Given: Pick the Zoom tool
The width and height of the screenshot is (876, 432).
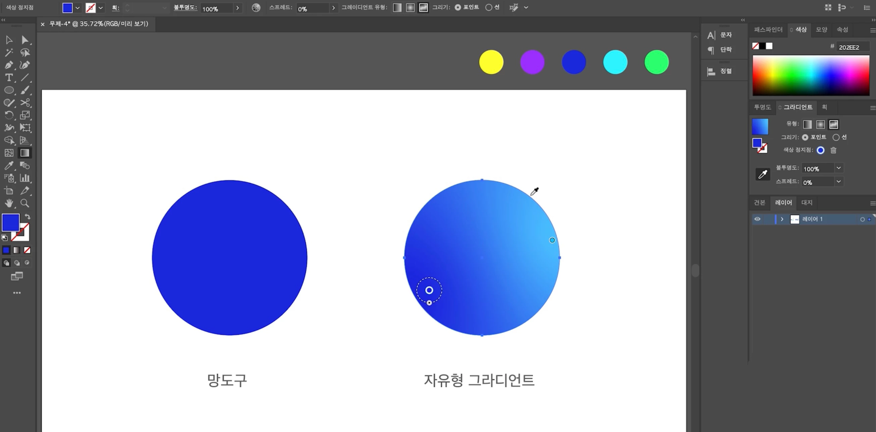Looking at the screenshot, I should point(25,203).
